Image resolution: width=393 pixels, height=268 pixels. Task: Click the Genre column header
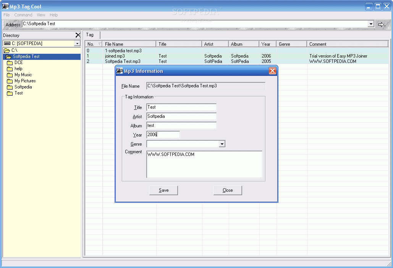[x=292, y=44]
